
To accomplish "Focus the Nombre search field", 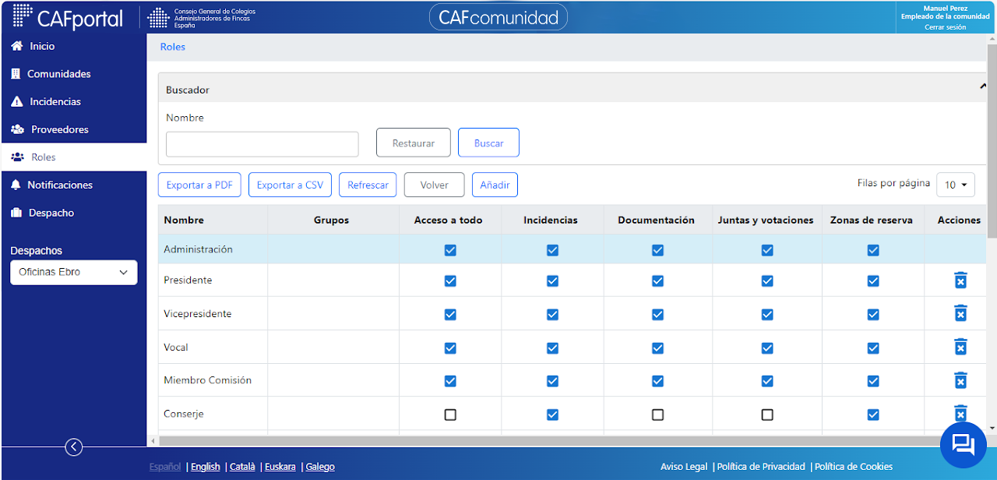I will pos(262,144).
